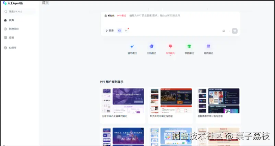Open the 极速 speed mode selector

click(x=110, y=31)
